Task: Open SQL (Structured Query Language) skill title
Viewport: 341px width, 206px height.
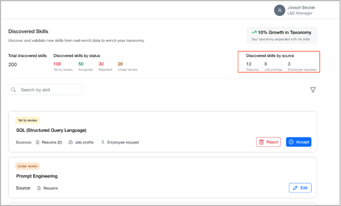Action: point(51,130)
